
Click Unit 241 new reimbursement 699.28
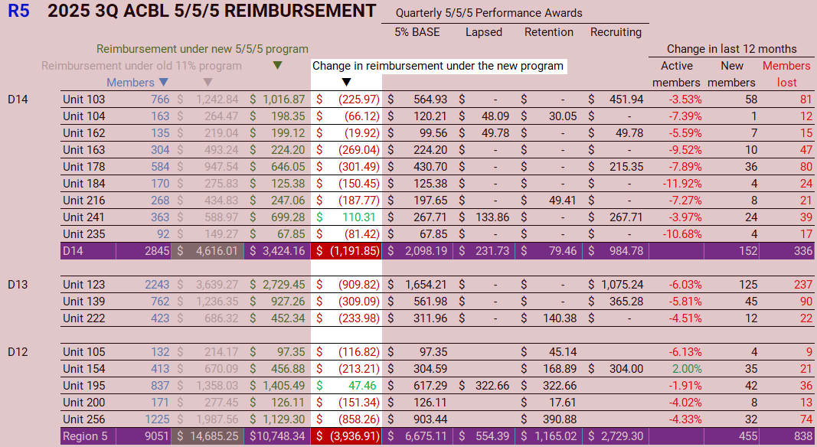[x=288, y=217]
